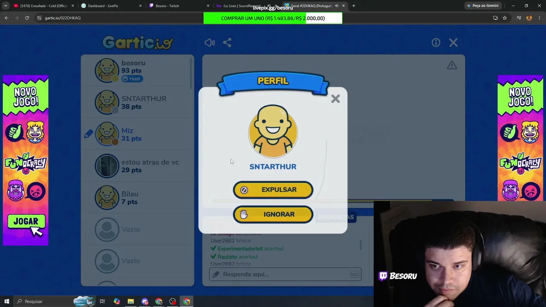Click the player name 'Bilau'
Image resolution: width=546 pixels, height=307 pixels.
[130, 194]
